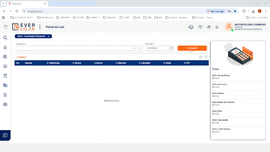Click the user avatar icon
The image size is (270, 152).
coord(229,27)
